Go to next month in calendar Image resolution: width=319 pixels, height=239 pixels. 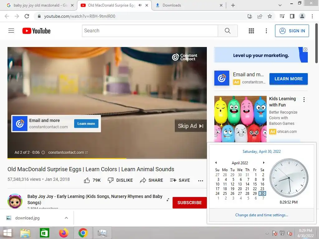264,162
